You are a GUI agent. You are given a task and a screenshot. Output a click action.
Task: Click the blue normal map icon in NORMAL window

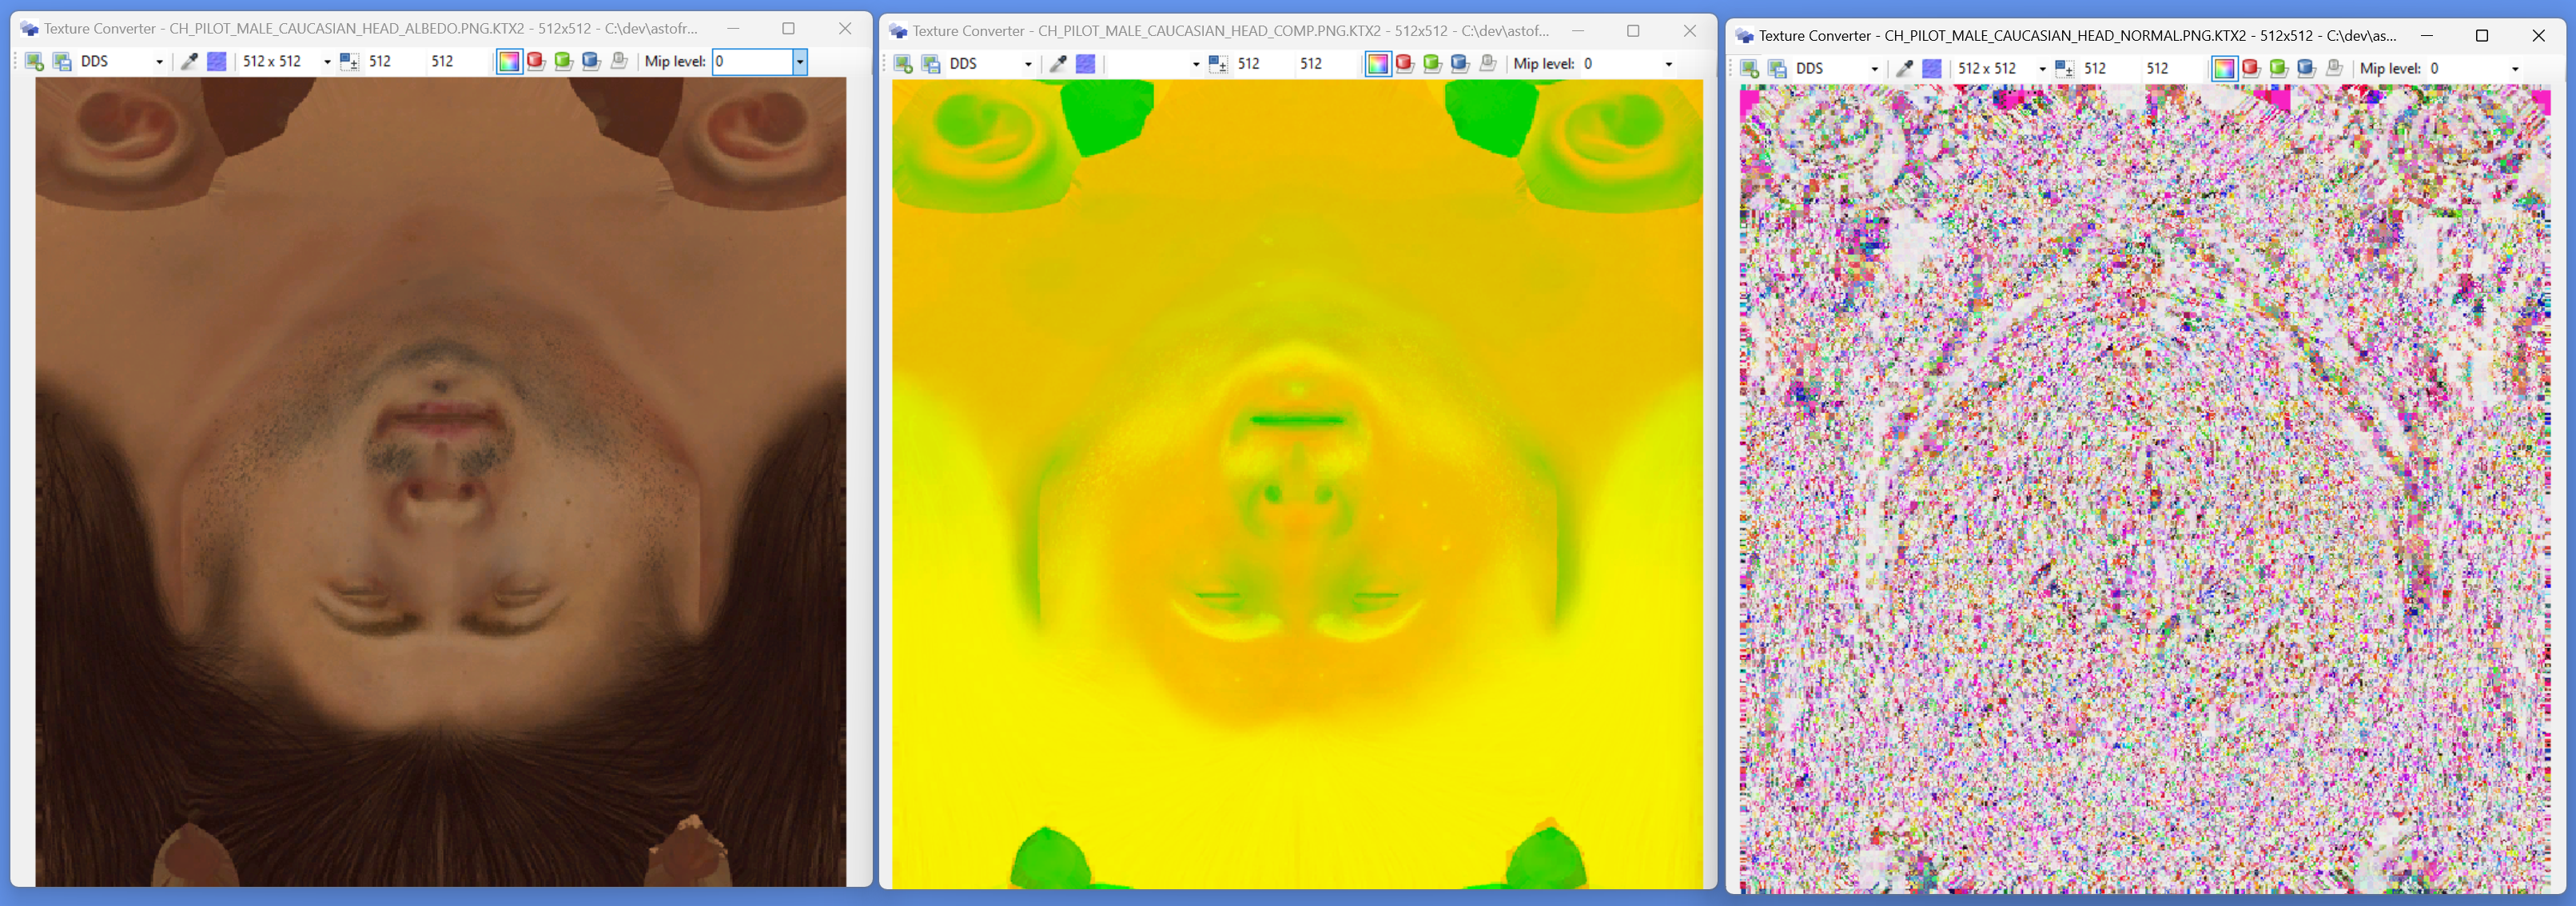(1932, 69)
